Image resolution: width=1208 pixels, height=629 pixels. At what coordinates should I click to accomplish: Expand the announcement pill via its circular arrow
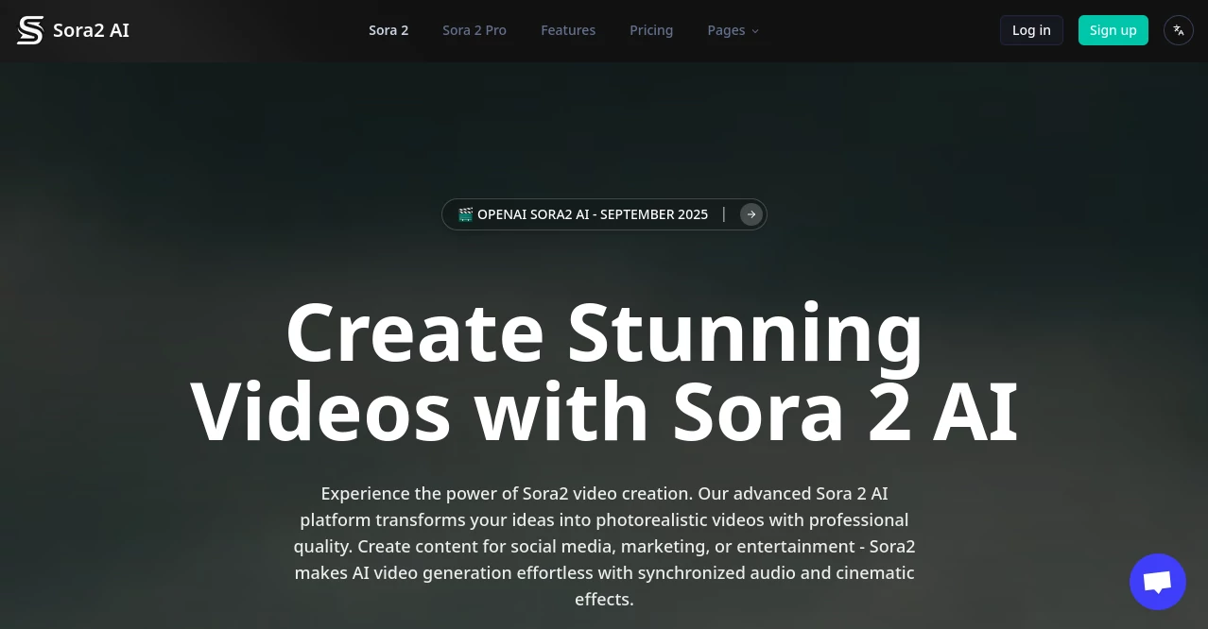(751, 214)
